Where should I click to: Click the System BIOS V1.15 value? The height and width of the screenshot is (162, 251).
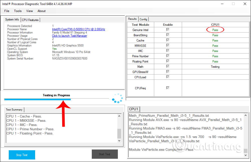[56, 55]
